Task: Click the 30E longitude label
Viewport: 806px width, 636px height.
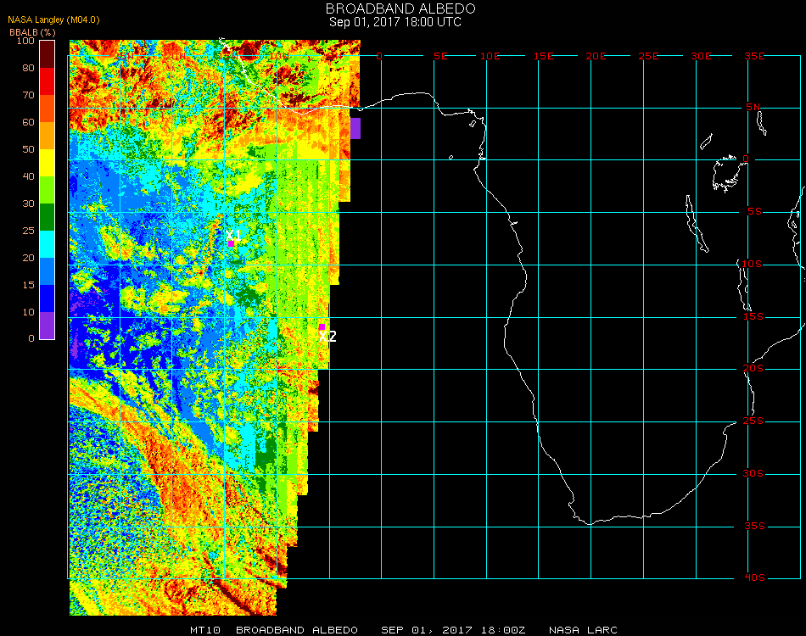Action: pyautogui.click(x=701, y=56)
